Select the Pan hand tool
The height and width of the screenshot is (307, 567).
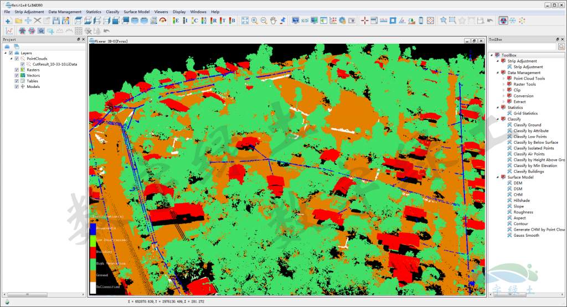click(273, 20)
